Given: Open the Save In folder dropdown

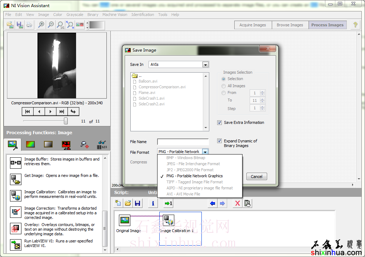Looking at the screenshot, I should [205, 65].
